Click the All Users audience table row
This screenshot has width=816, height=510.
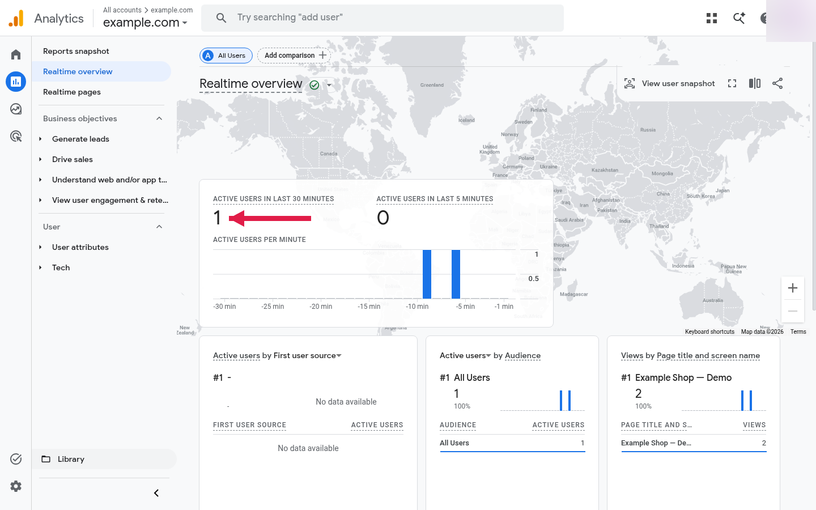click(512, 443)
